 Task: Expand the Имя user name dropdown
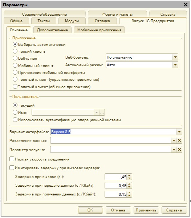96,112
